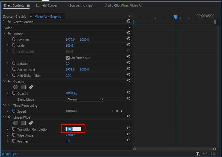222x157 pixels.
Task: Toggle the Uniform Scale checkbox
Action: 68,58
